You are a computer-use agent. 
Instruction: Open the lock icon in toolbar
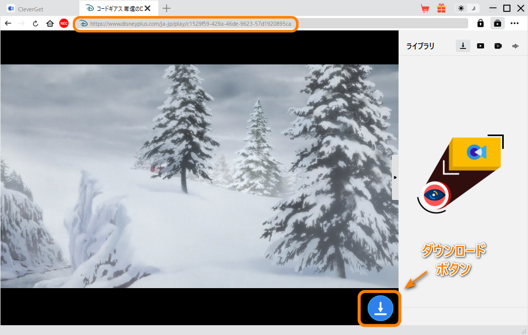(481, 23)
